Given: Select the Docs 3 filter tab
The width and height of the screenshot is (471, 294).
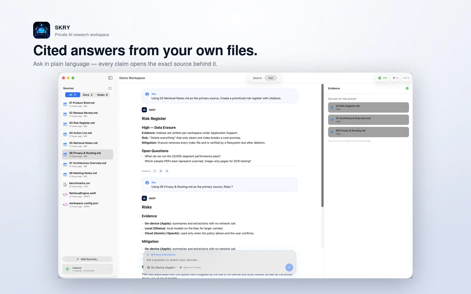Looking at the screenshot, I should (x=87, y=95).
